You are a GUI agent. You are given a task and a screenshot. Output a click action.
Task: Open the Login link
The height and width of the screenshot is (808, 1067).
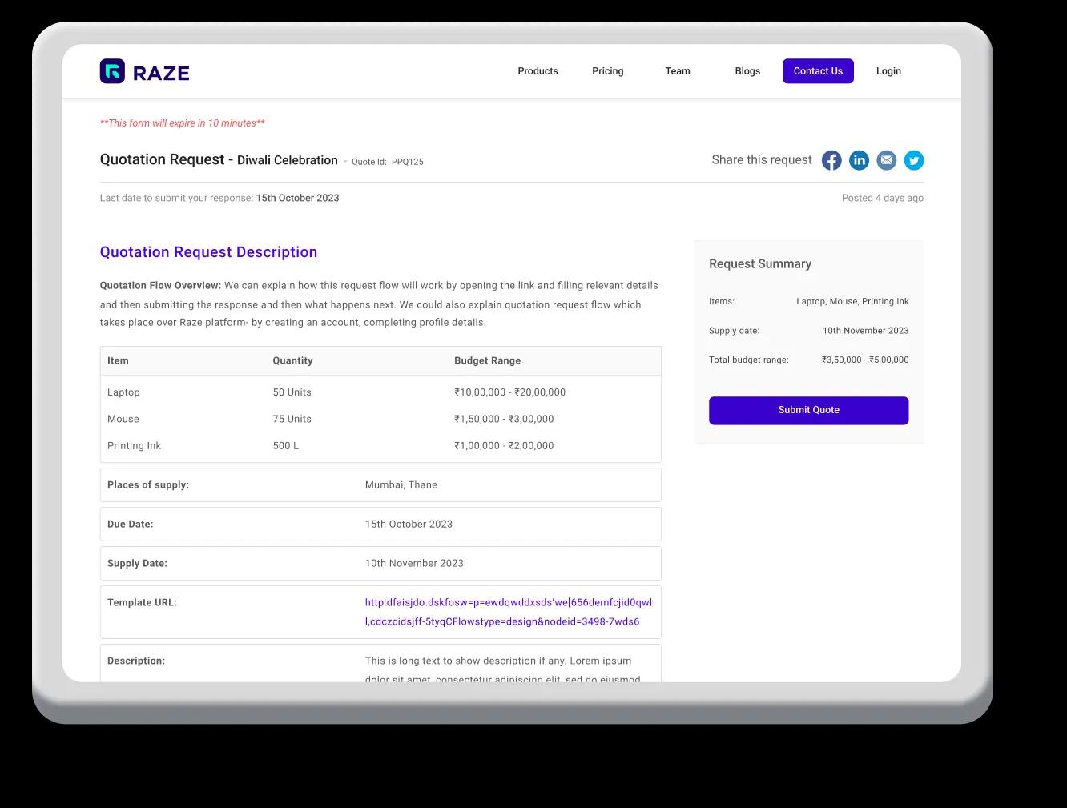(x=888, y=71)
